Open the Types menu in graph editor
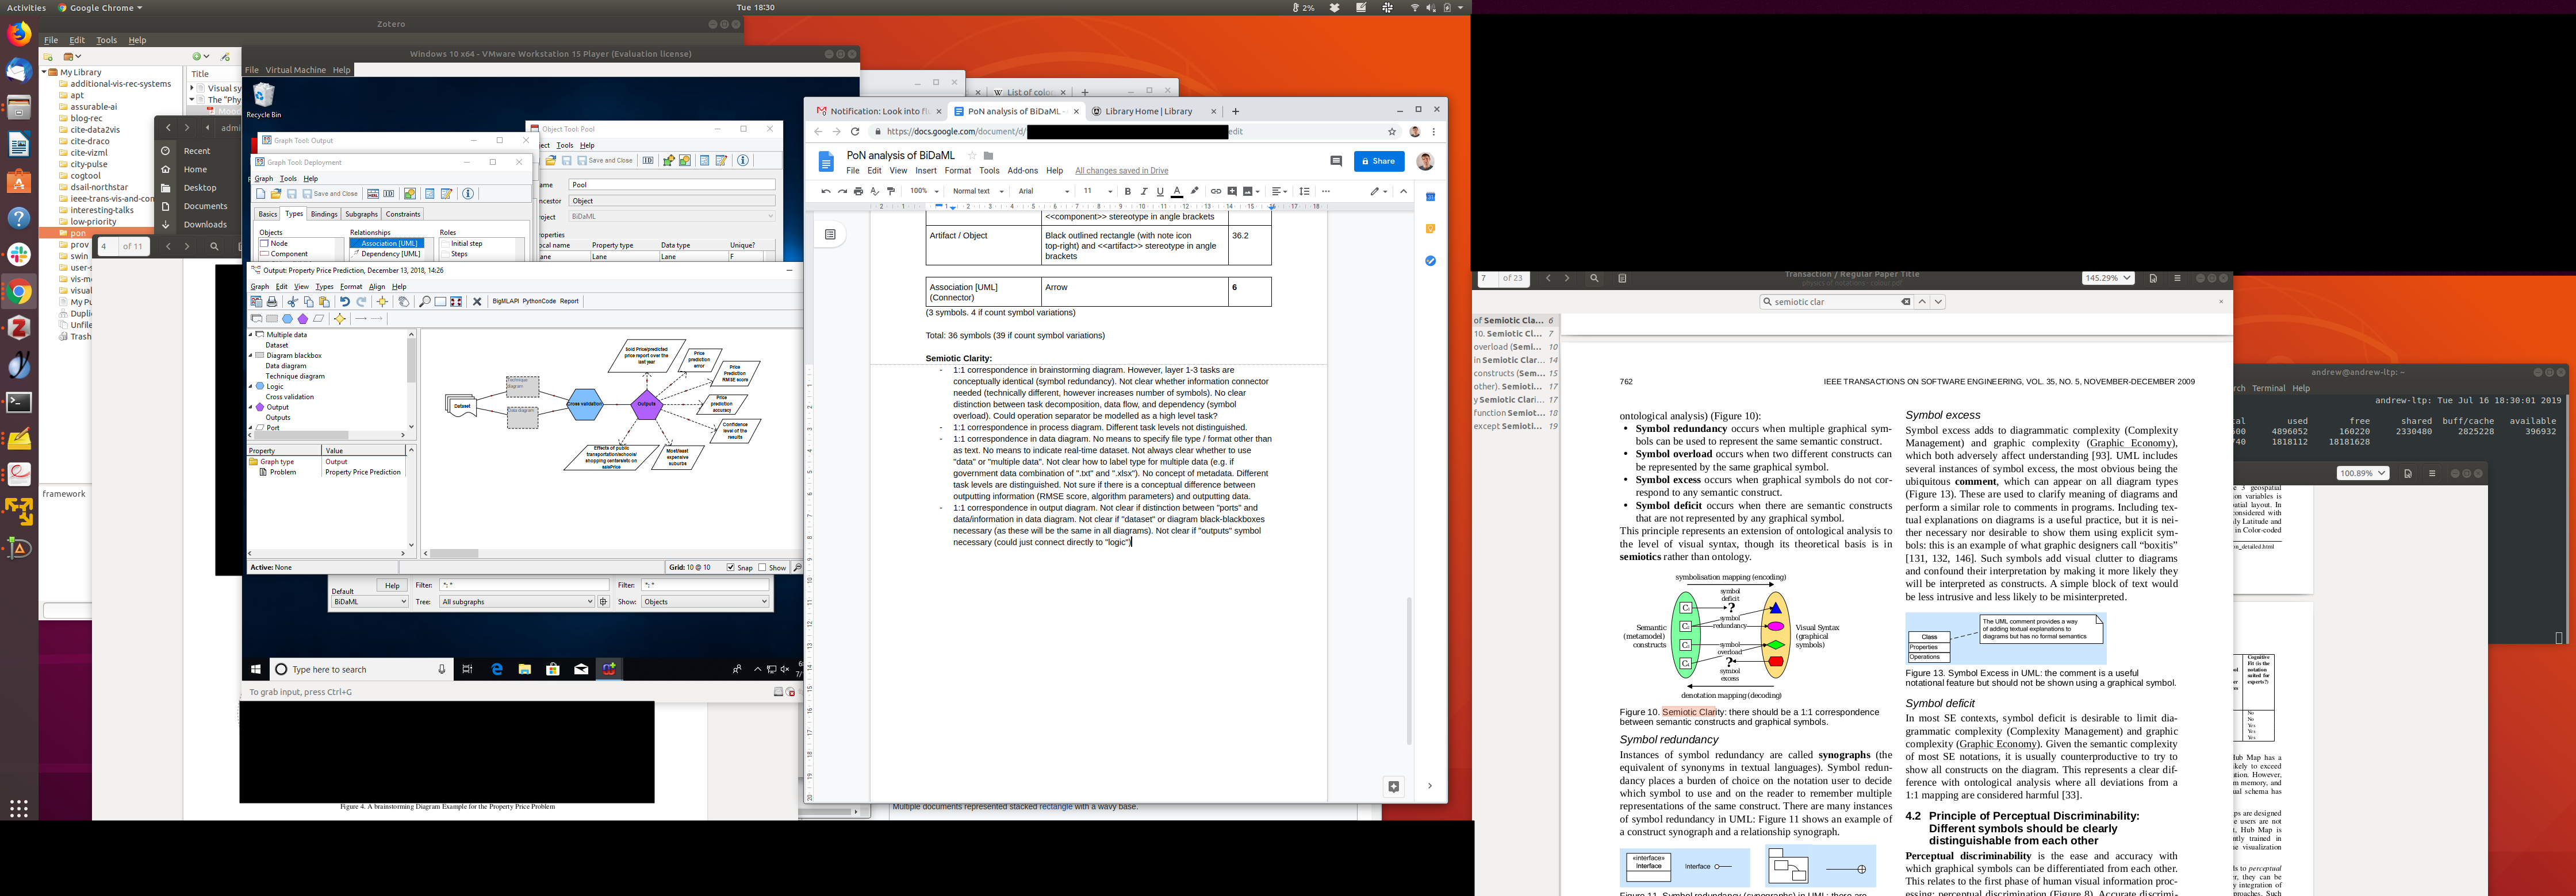Image resolution: width=2576 pixels, height=896 pixels. (324, 287)
